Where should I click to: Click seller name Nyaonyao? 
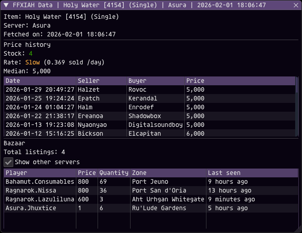coord(92,125)
